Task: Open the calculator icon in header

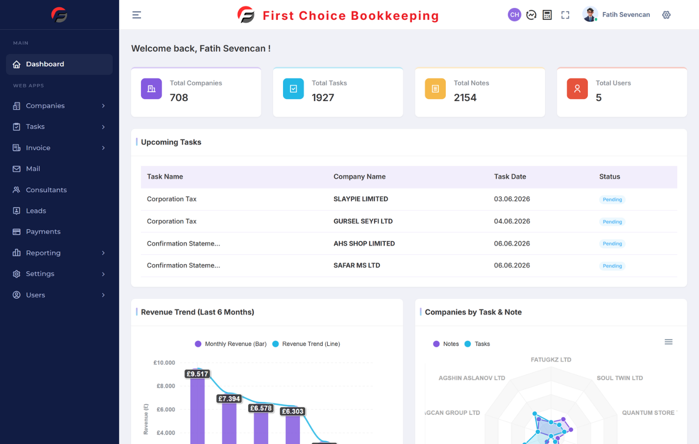Action: (547, 15)
